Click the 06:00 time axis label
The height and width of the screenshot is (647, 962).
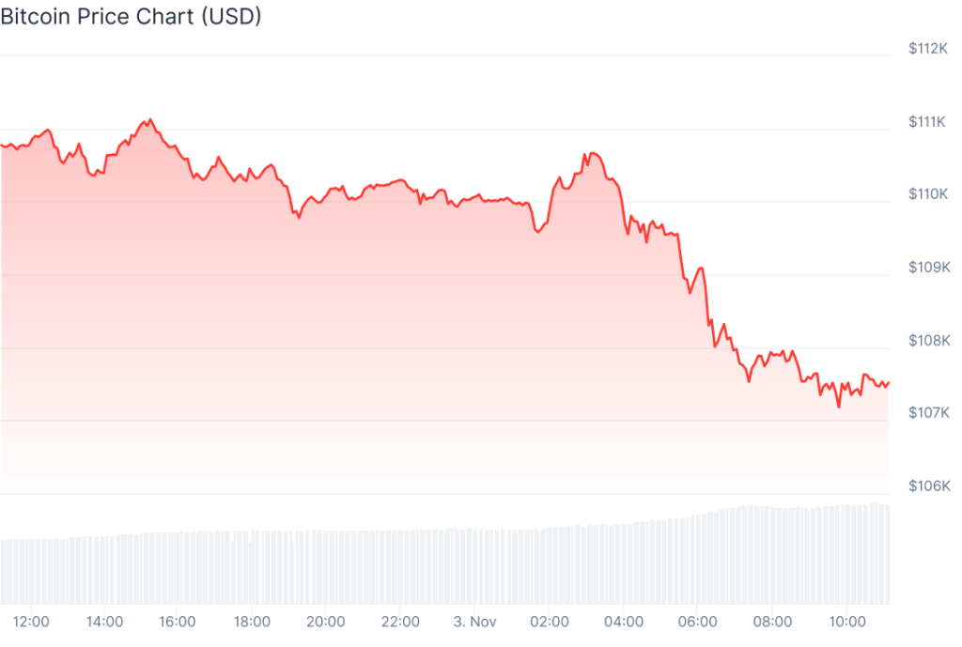pyautogui.click(x=698, y=621)
